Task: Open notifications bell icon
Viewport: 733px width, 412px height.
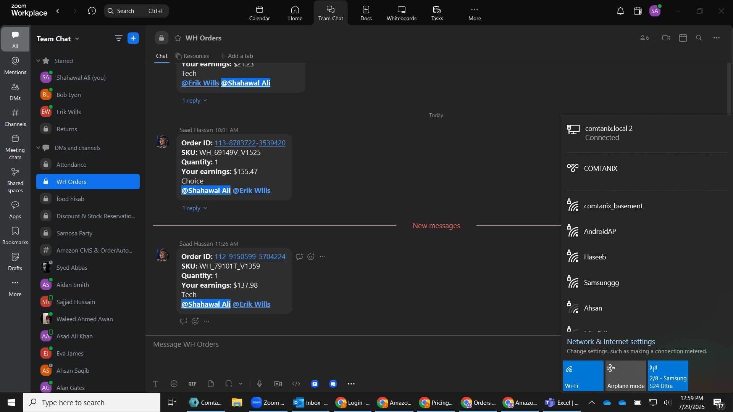Action: 620,11
